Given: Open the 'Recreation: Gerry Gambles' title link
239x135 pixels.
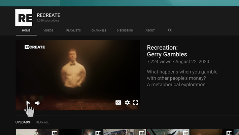Looking at the screenshot, I should pos(167,51).
